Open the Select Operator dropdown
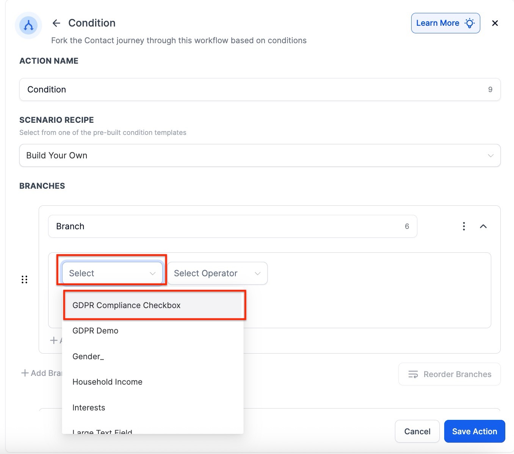The image size is (514, 454). pyautogui.click(x=217, y=273)
